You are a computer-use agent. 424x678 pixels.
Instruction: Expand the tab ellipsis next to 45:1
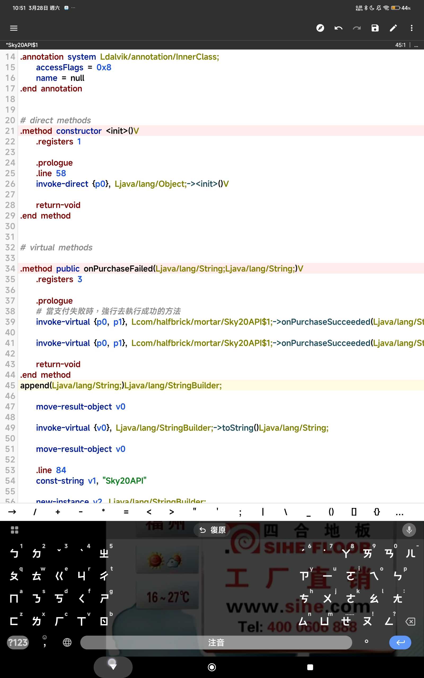pos(416,45)
